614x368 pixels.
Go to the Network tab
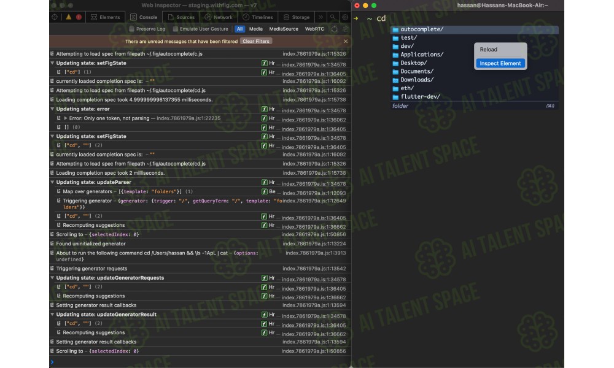pyautogui.click(x=219, y=17)
